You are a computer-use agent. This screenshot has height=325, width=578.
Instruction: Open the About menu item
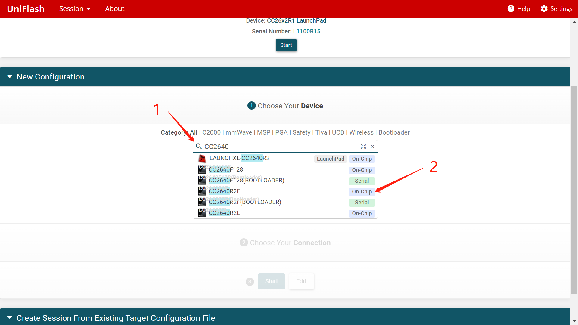114,9
